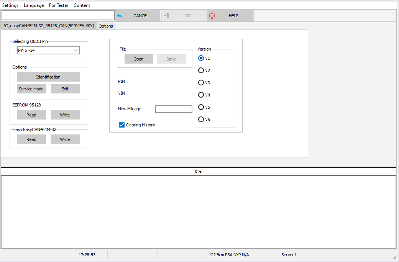This screenshot has height=262, width=399.
Task: Read the EEPROM 95128 memory
Action: click(31, 115)
